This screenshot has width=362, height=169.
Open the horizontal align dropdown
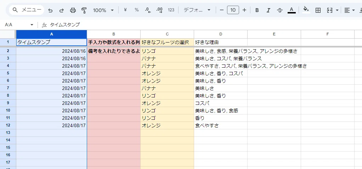349,10
